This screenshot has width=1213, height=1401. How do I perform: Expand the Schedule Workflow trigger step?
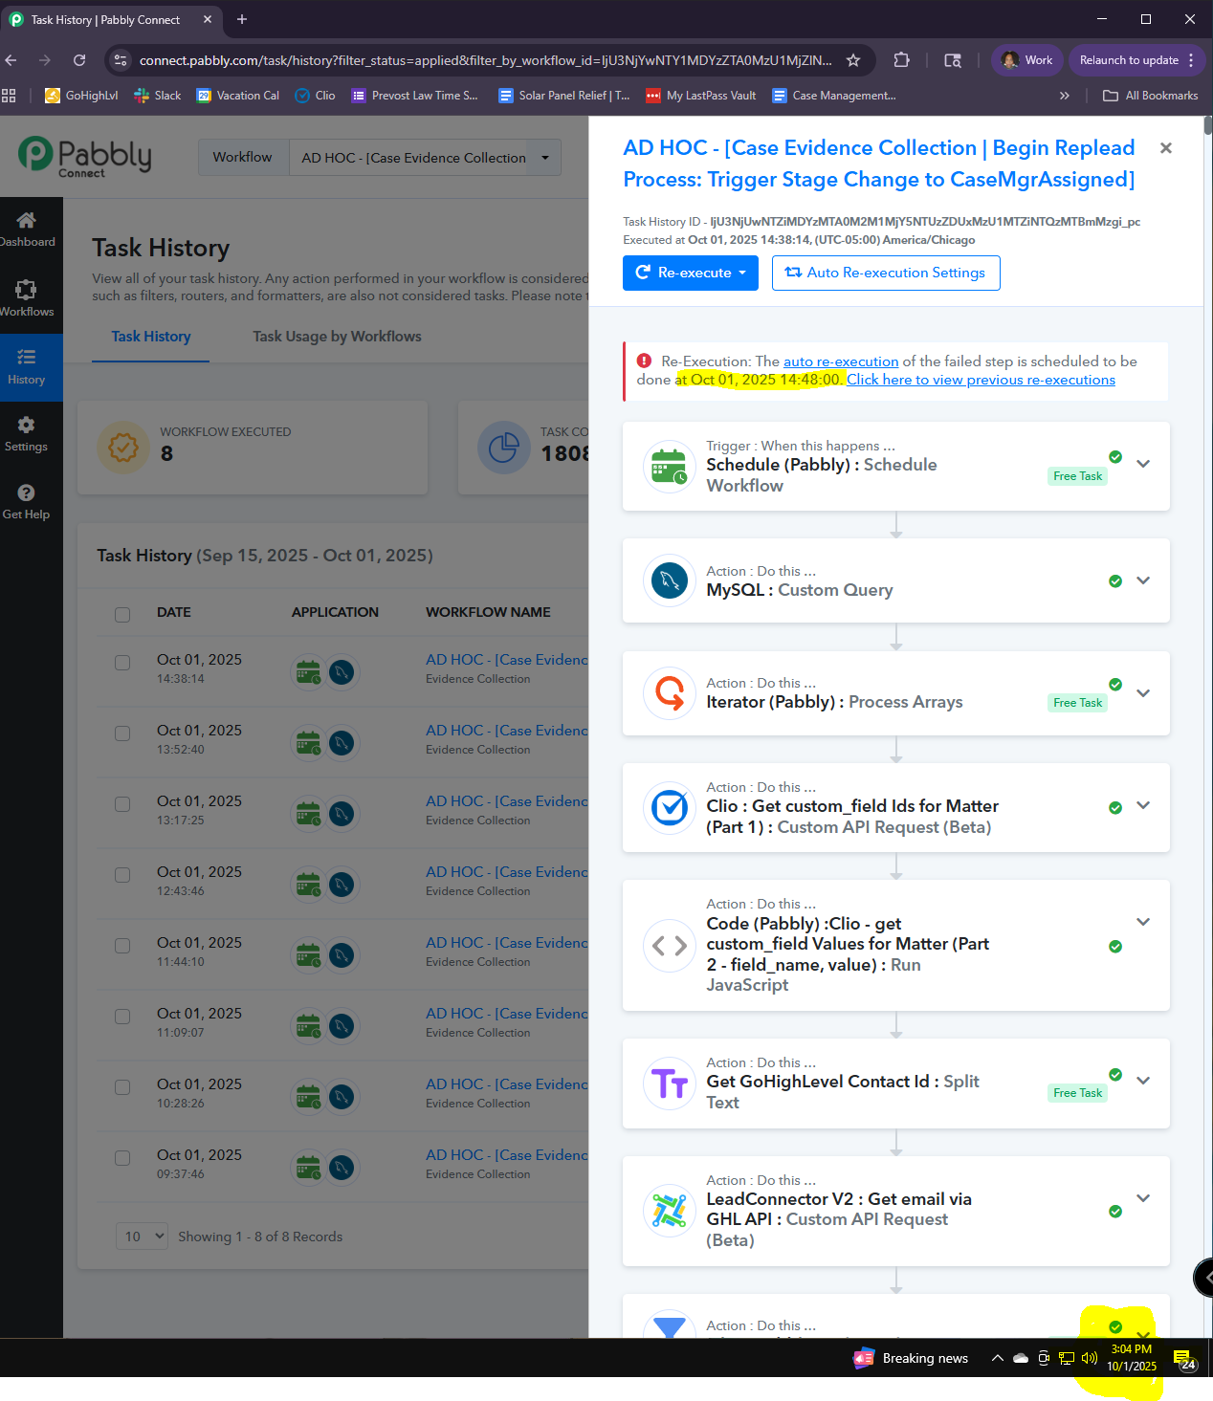1143,464
